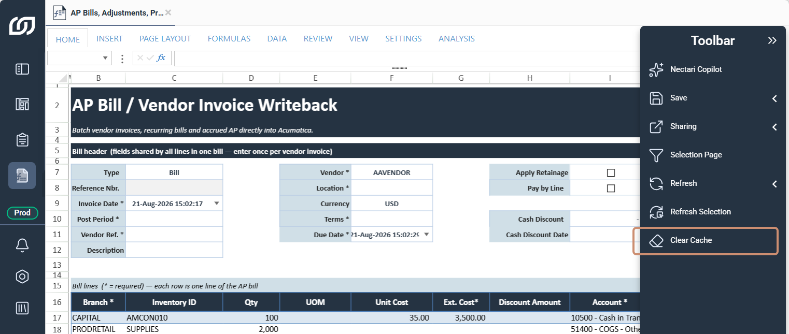
Task: Select the 3,500.00 Ext. Cost cell
Action: click(x=461, y=318)
